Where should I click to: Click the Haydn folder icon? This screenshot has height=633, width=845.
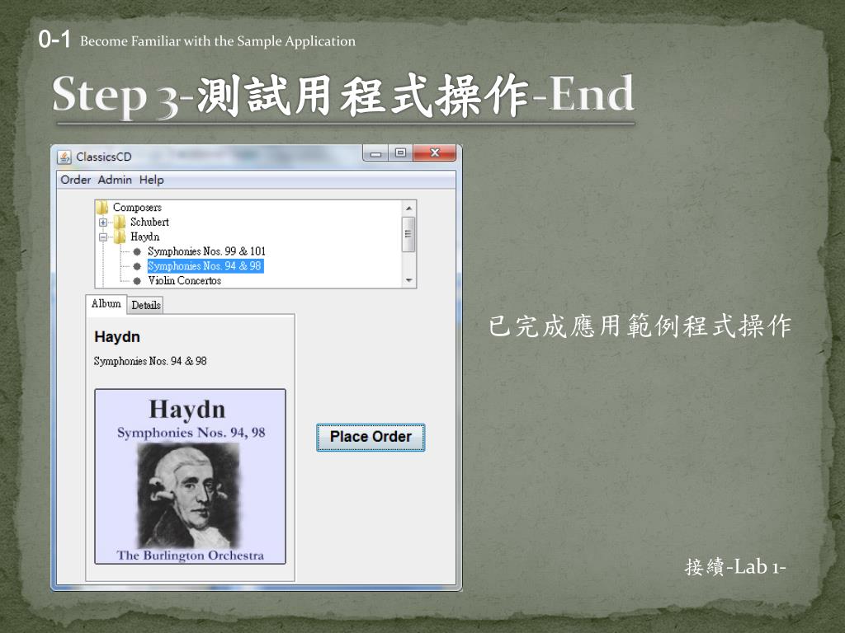point(120,237)
